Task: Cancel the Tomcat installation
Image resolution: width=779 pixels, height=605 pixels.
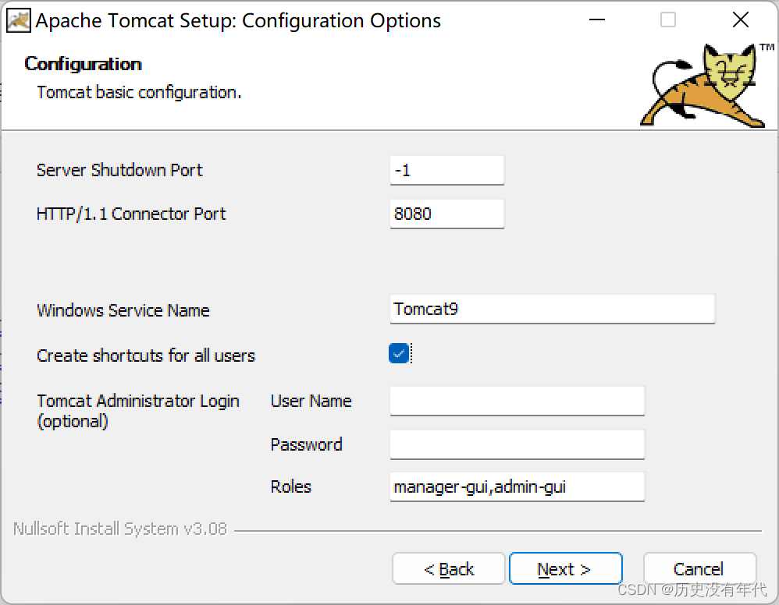Action: (699, 569)
